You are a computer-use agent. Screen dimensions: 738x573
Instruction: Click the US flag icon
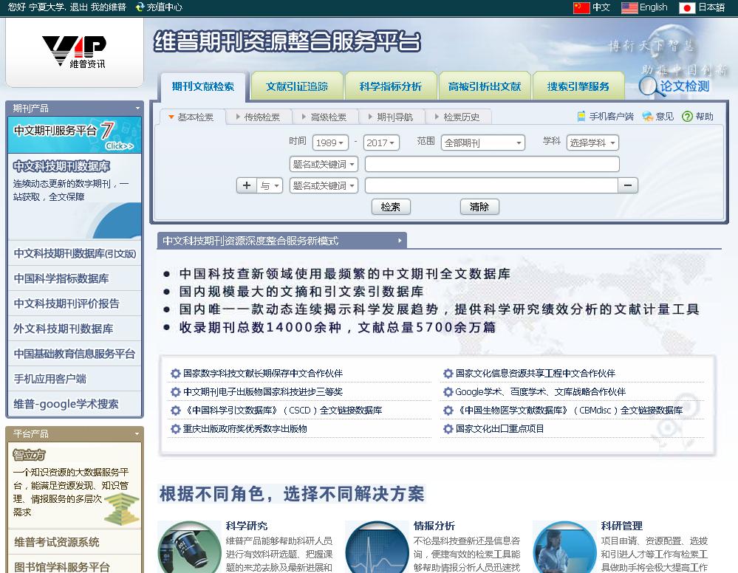(x=629, y=7)
